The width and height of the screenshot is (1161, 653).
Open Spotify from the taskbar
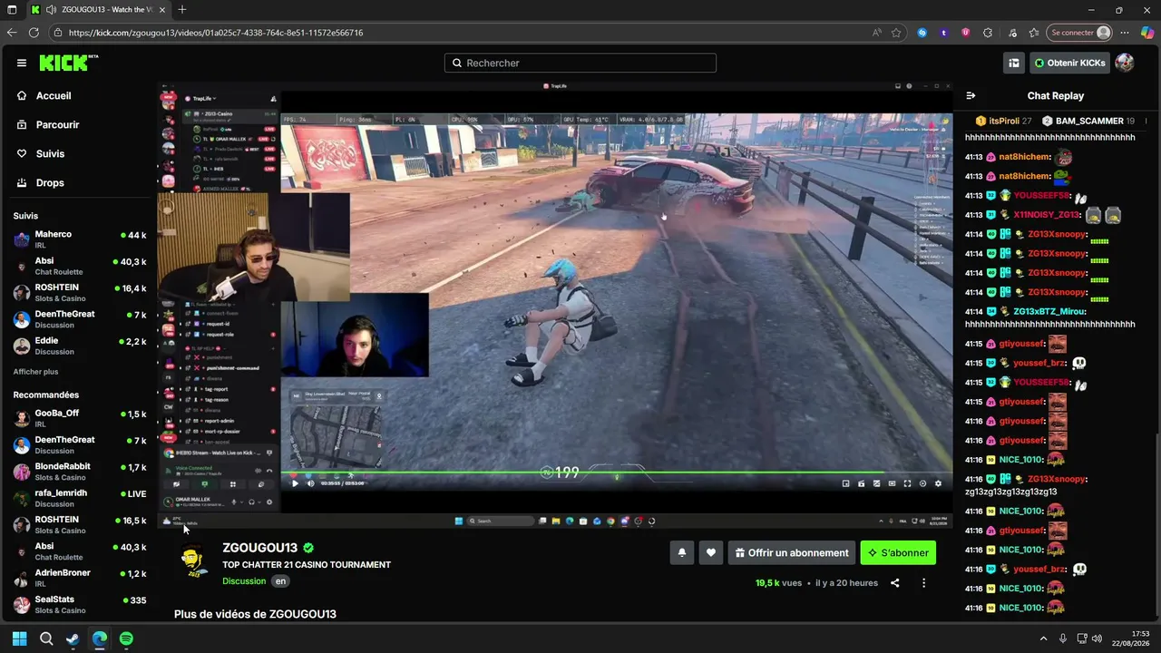point(126,638)
